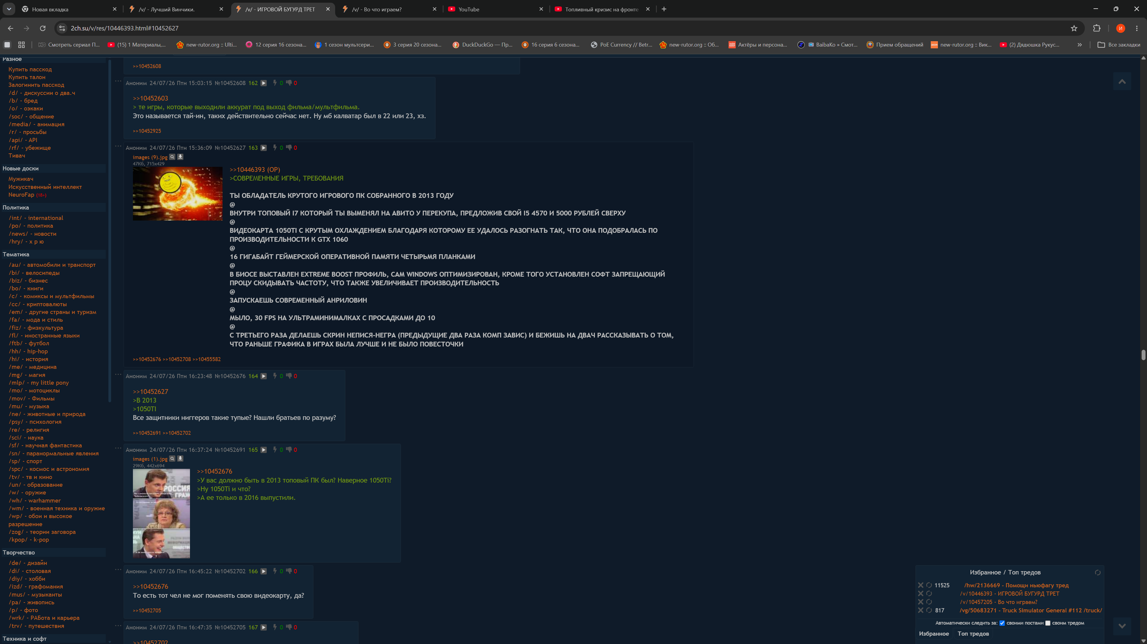Open the three-panel TV thumbnail in post №10452691

click(161, 513)
